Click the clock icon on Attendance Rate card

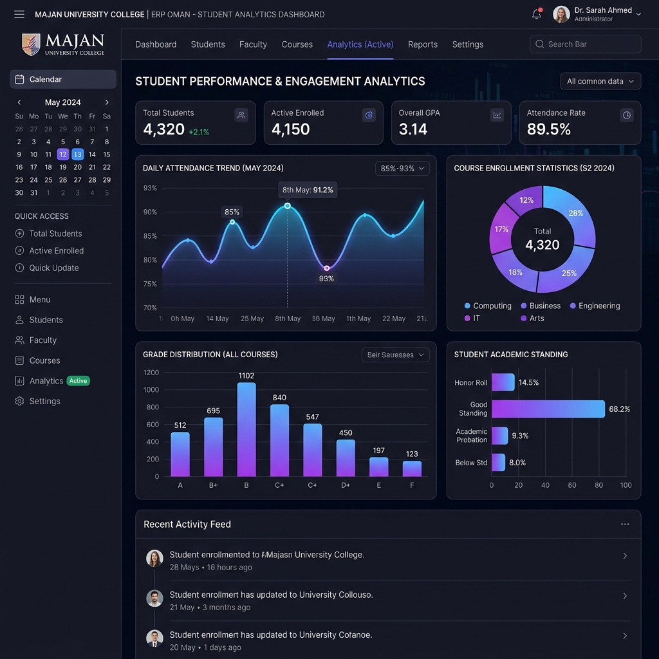(627, 115)
